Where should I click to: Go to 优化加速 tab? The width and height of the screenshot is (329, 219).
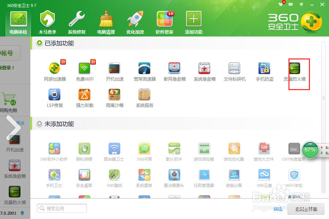pyautogui.click(x=135, y=23)
